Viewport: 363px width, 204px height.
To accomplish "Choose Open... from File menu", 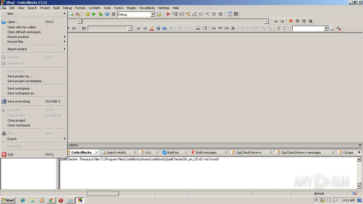I will point(34,22).
